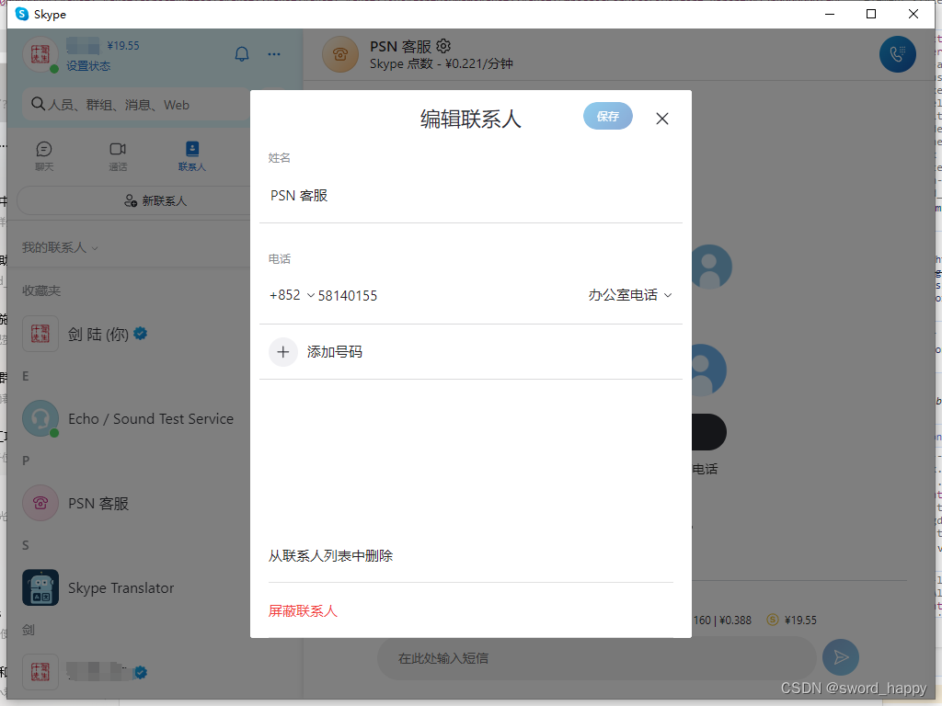Click the 设置状态 status text

[88, 66]
